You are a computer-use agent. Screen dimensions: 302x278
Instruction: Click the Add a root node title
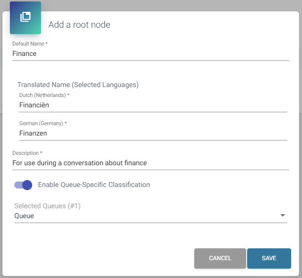click(79, 25)
